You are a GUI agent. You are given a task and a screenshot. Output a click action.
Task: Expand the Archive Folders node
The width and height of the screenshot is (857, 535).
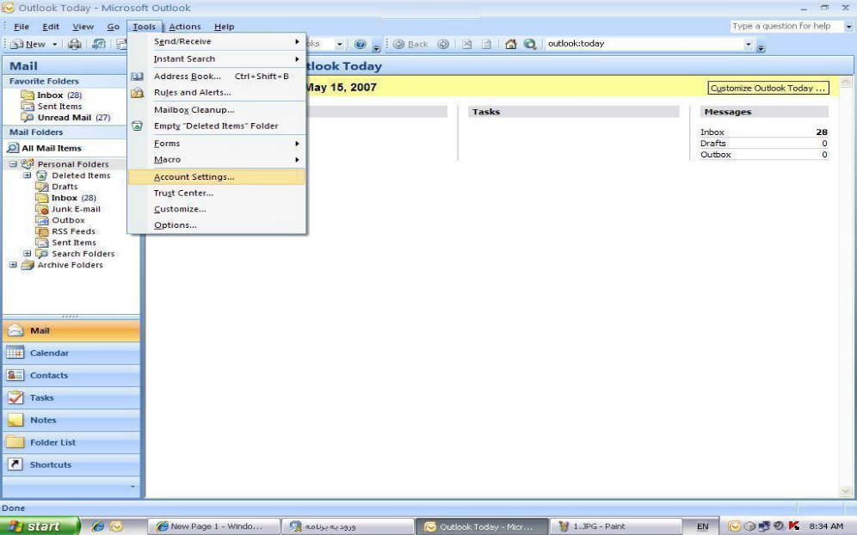pos(13,265)
